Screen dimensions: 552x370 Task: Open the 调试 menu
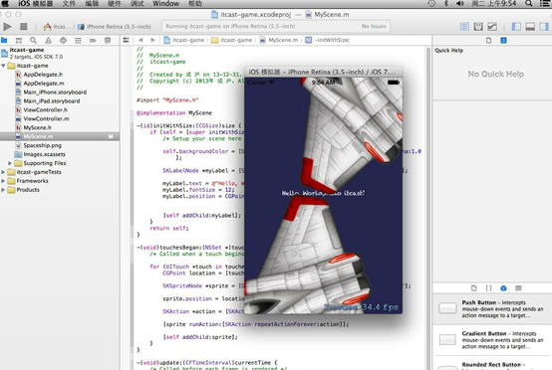click(x=137, y=4)
